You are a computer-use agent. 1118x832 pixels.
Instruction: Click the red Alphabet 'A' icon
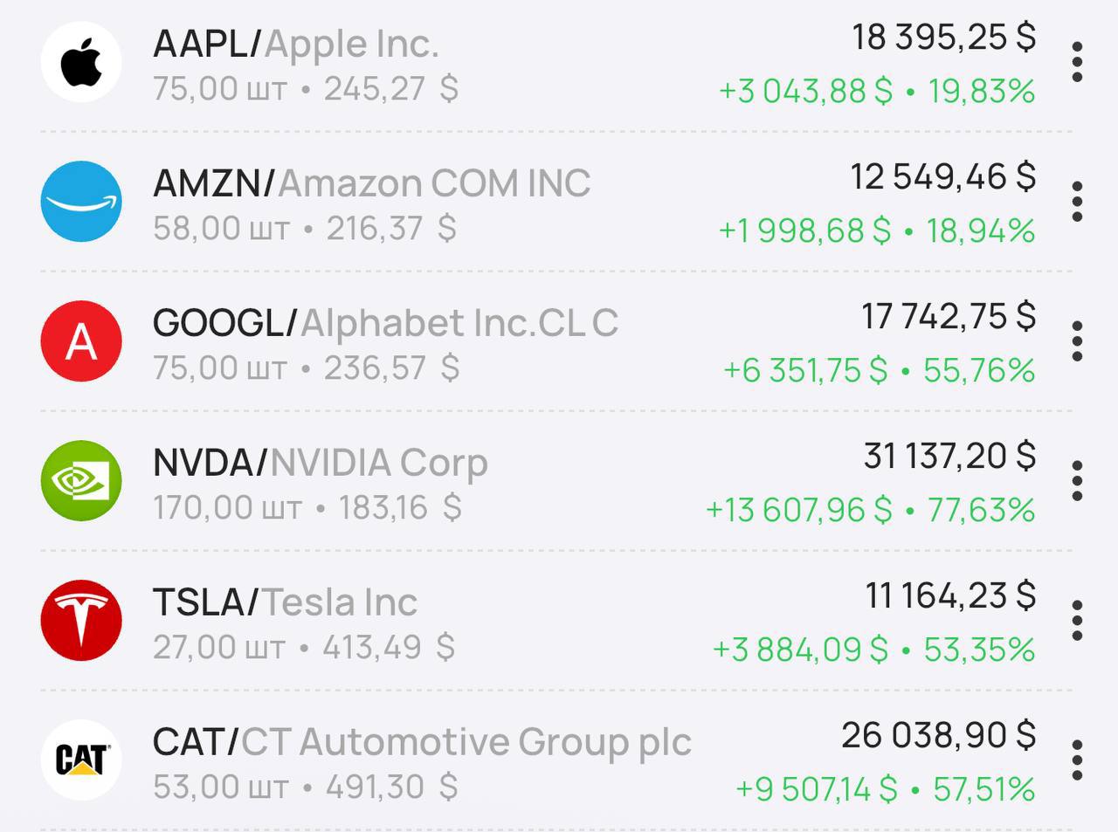pos(81,341)
